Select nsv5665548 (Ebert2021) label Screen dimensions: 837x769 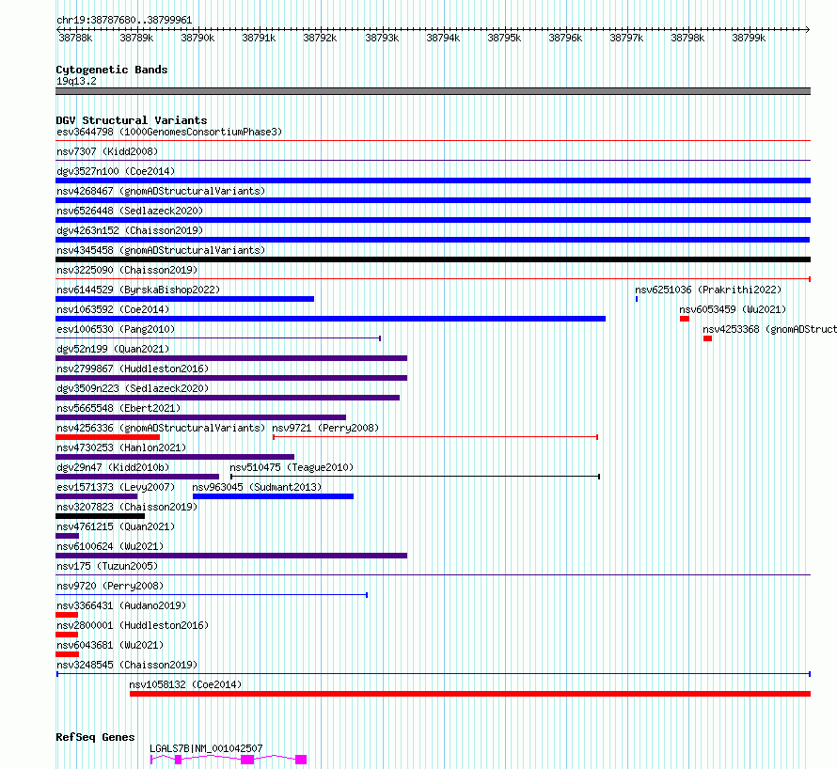pos(118,408)
